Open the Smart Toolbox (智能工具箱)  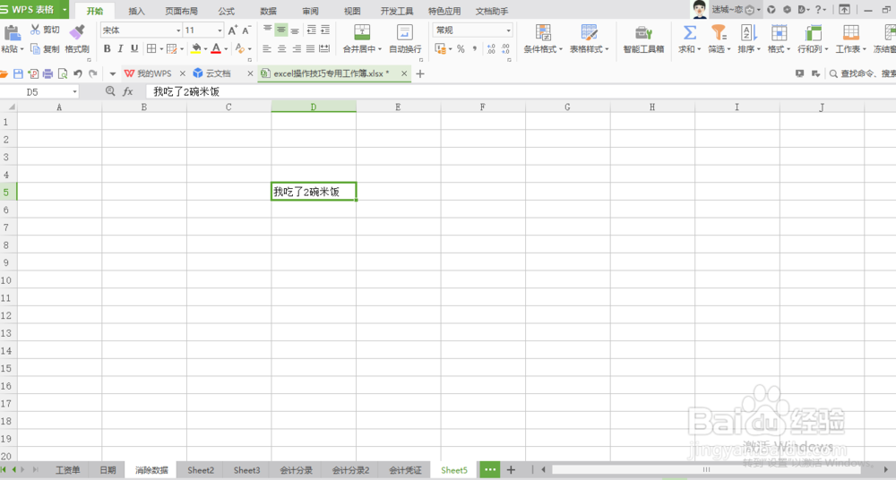pos(643,39)
